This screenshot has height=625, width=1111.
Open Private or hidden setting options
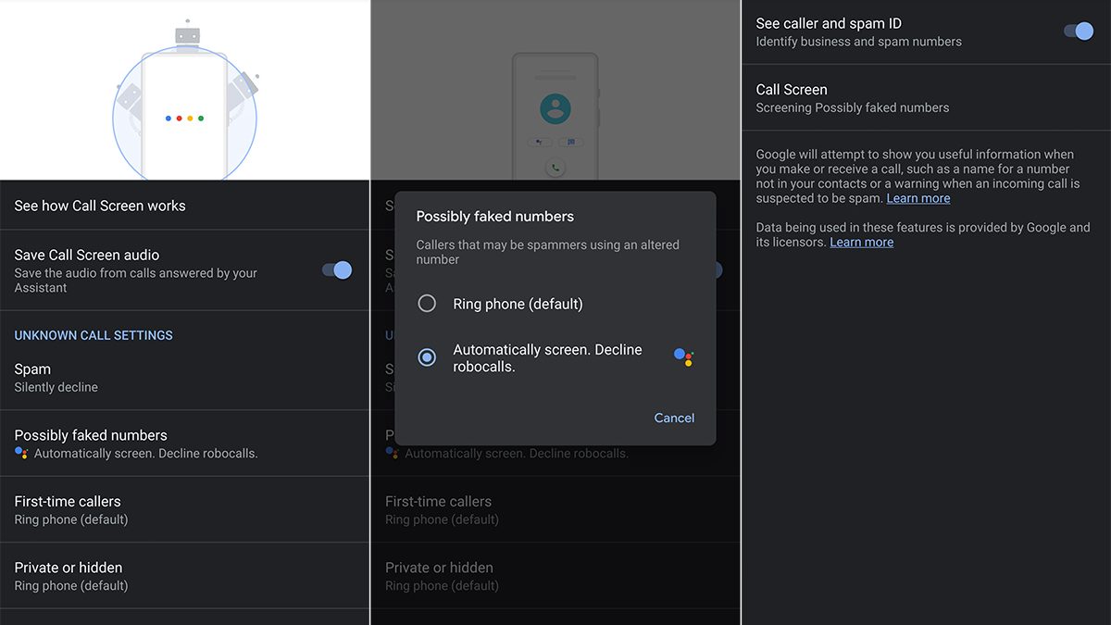pyautogui.click(x=184, y=576)
